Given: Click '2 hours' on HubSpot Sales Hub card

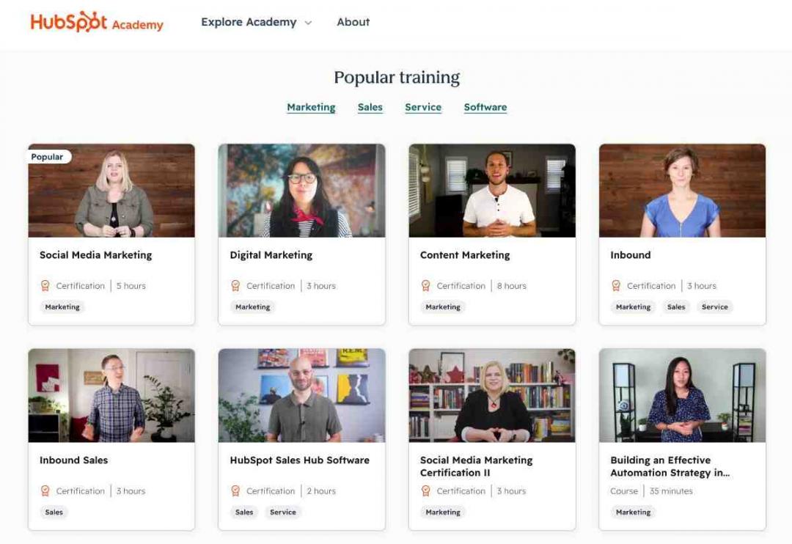Looking at the screenshot, I should (321, 491).
